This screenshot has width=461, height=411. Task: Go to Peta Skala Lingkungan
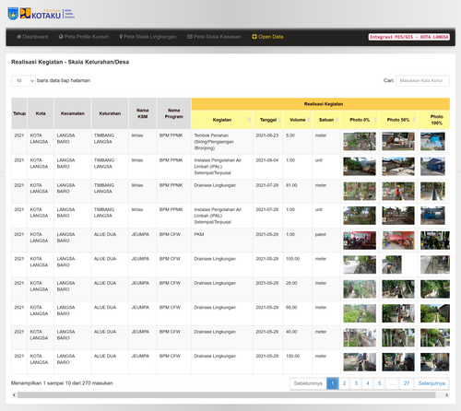[x=148, y=37]
